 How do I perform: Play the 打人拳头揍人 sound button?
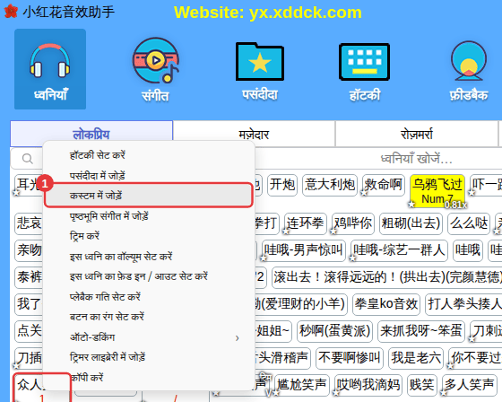(x=463, y=304)
